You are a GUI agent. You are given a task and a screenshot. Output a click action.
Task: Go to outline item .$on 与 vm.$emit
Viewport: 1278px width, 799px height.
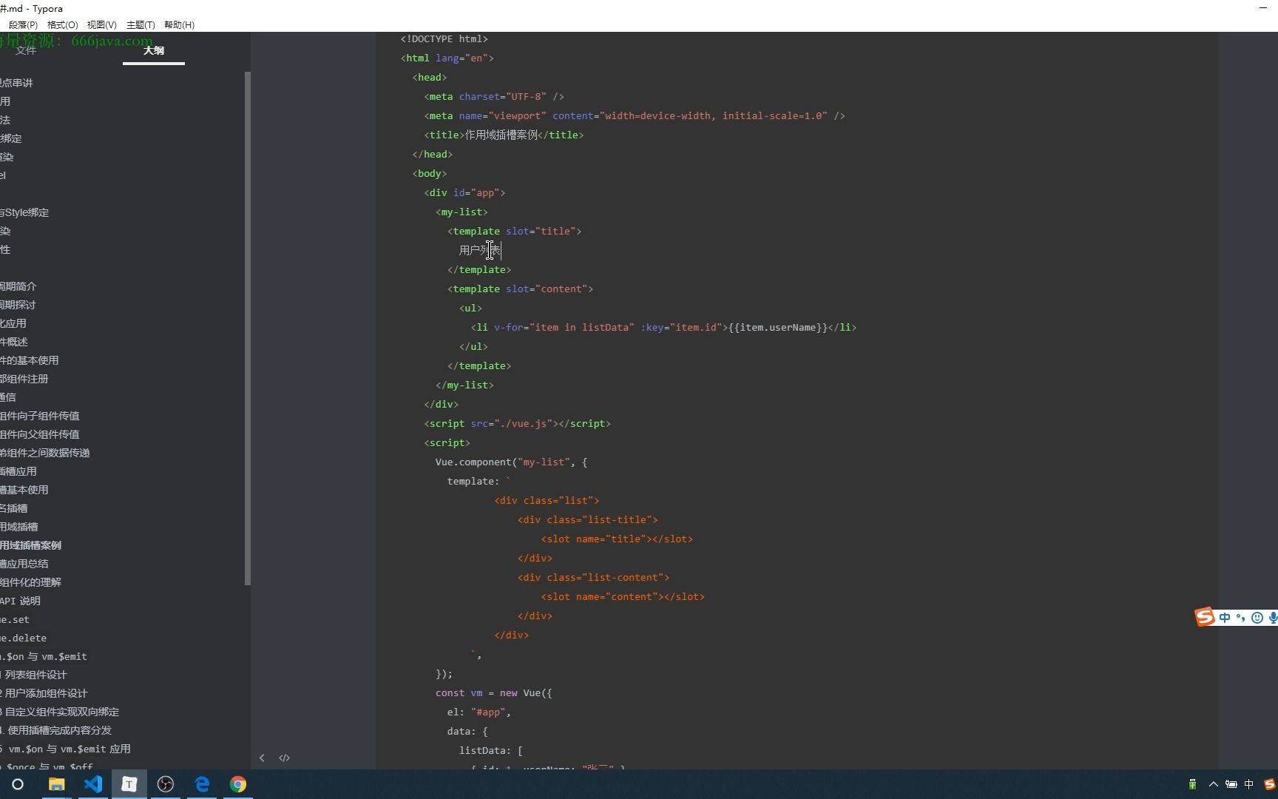click(44, 656)
